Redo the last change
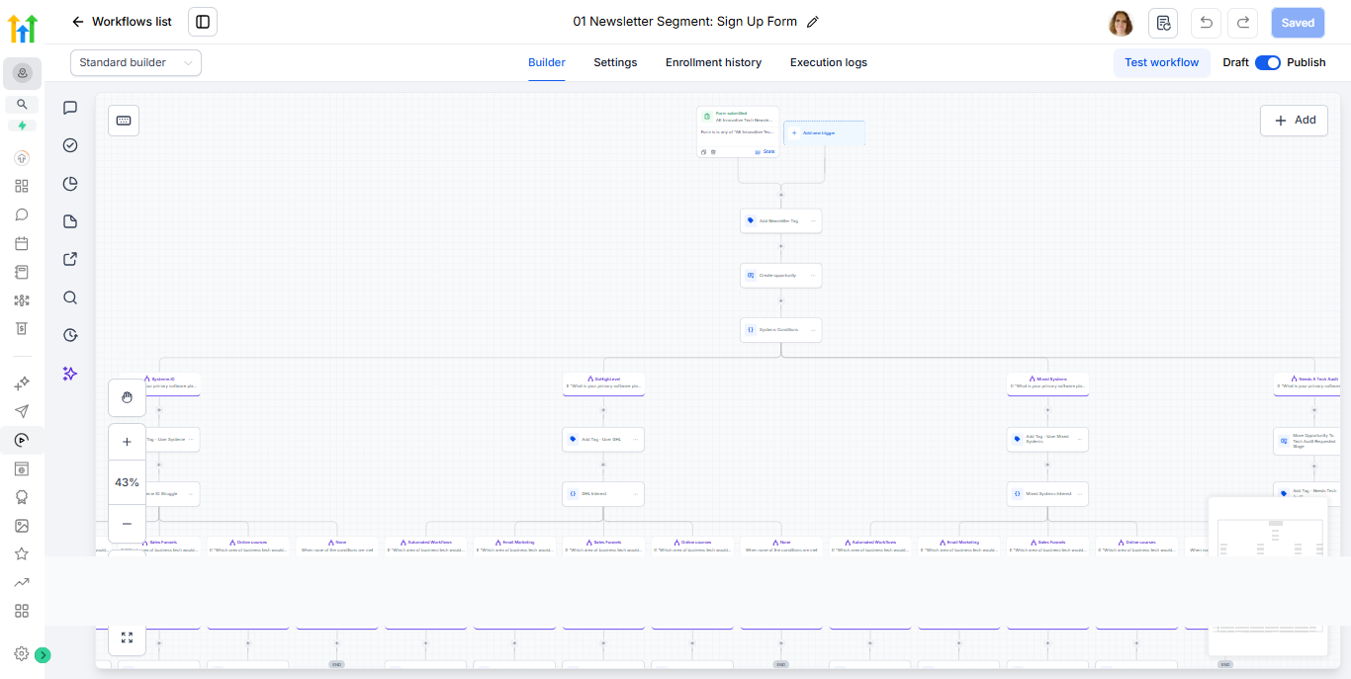 pyautogui.click(x=1243, y=23)
